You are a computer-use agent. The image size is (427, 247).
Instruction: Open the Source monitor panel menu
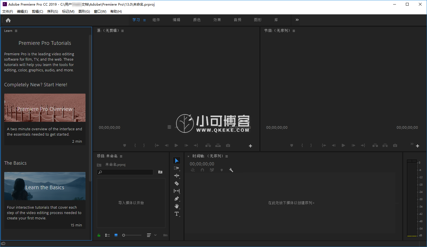click(x=122, y=31)
